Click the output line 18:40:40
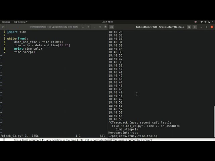 [x=116, y=69]
